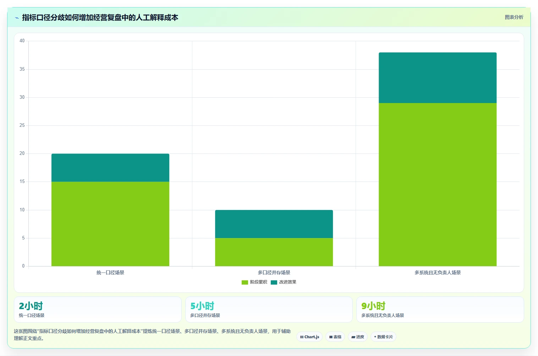Click the 多口径并存场景 x-axis label

coord(274,273)
